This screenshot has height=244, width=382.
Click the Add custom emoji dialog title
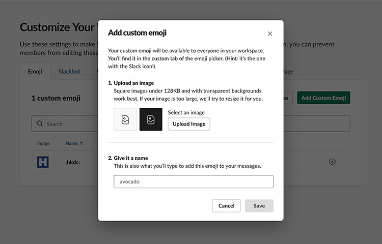(x=137, y=33)
